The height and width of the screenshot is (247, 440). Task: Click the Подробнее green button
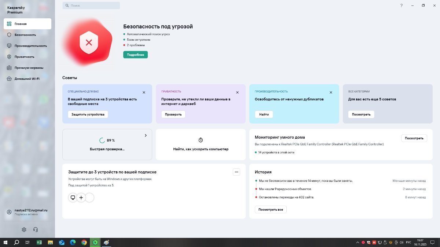pyautogui.click(x=135, y=55)
